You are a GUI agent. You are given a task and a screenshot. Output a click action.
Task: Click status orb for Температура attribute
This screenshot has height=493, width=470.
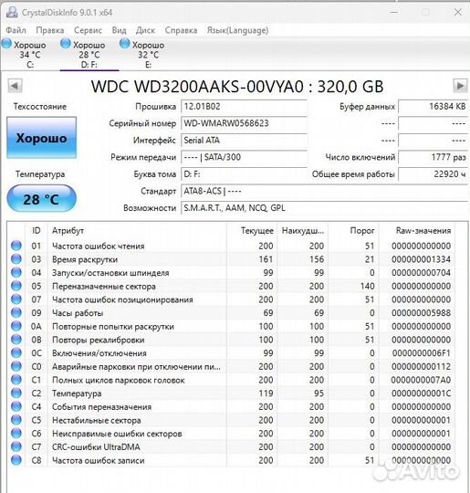(16, 393)
